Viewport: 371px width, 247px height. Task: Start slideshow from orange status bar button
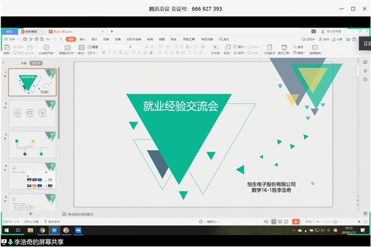(296, 221)
